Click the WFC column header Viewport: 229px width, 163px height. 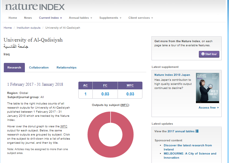130,85
